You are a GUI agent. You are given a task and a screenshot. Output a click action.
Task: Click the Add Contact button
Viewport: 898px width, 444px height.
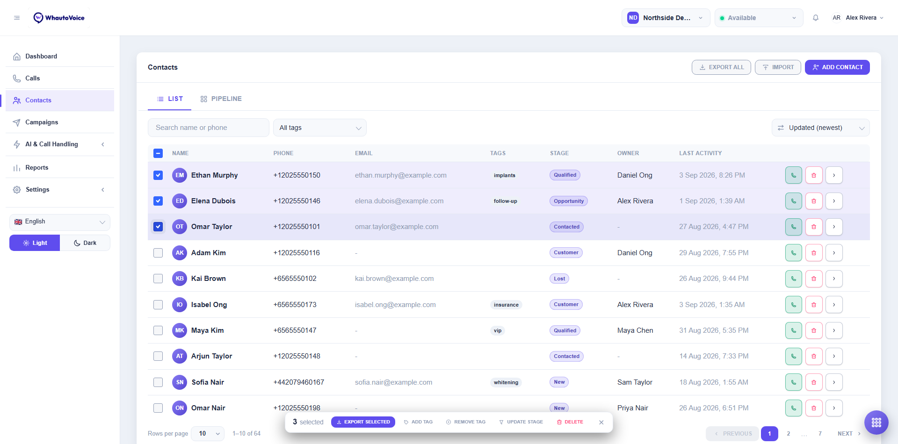(x=837, y=67)
